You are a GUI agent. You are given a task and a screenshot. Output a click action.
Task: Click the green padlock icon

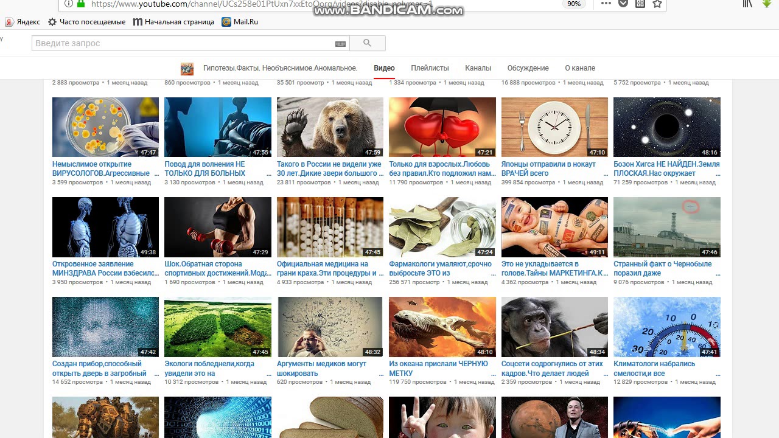click(x=82, y=4)
